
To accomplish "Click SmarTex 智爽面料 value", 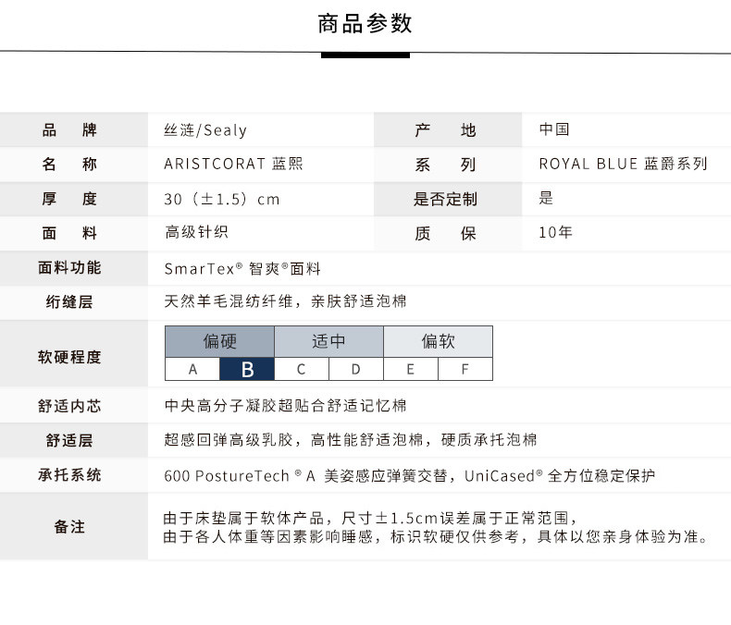I will [x=242, y=269].
